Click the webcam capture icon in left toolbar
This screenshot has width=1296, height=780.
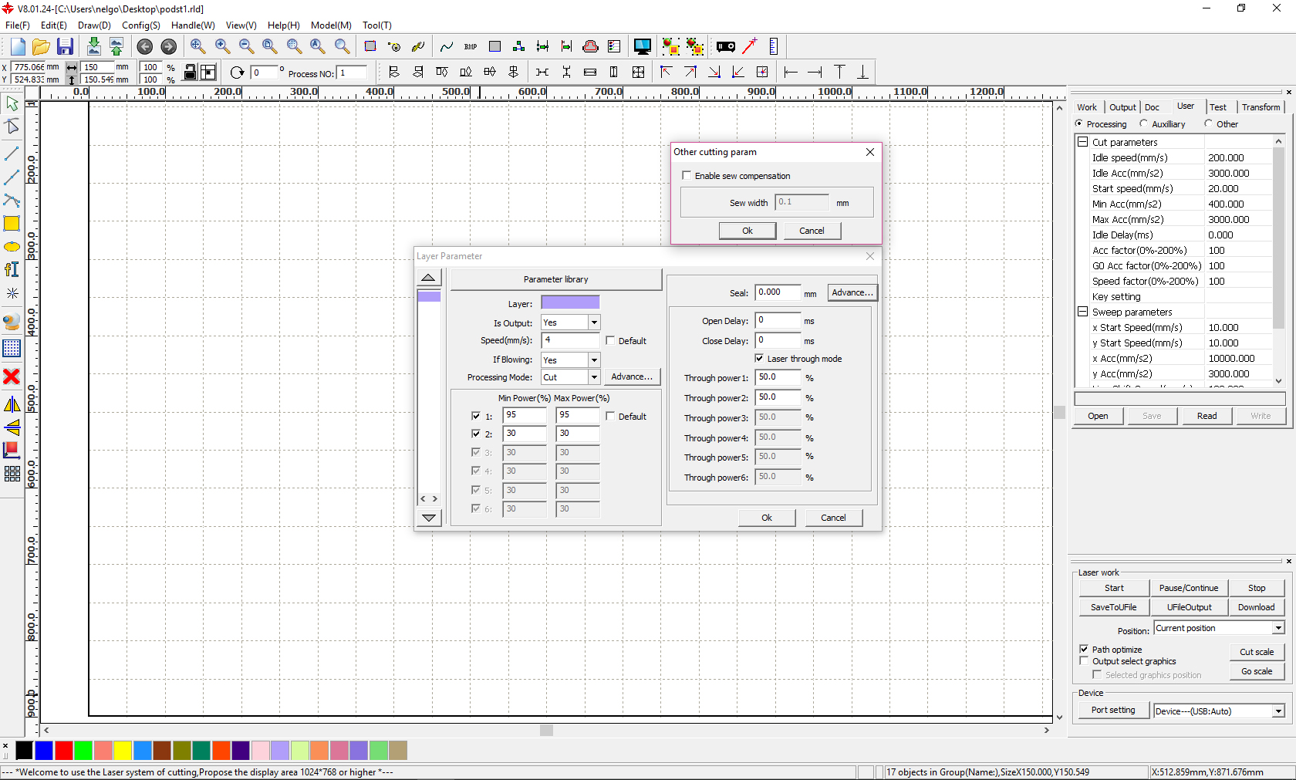click(12, 321)
